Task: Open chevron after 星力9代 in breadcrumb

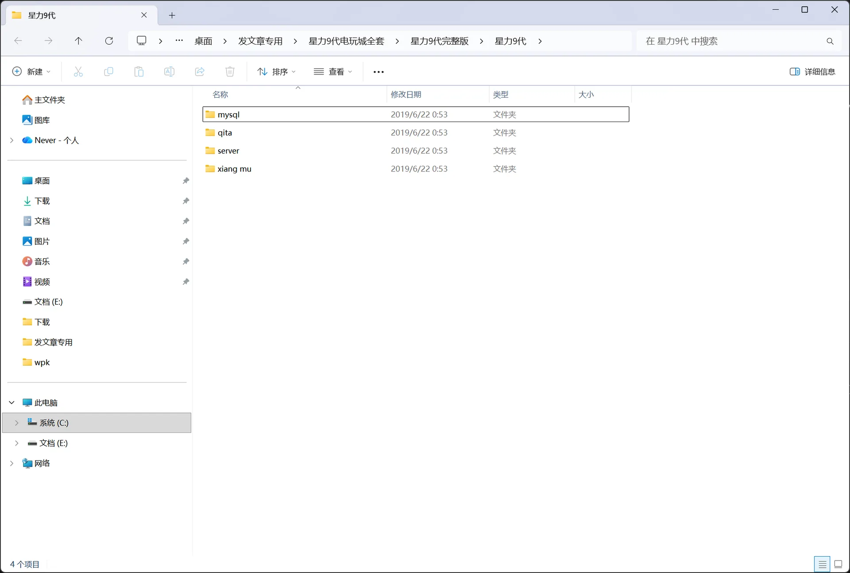Action: [x=540, y=41]
